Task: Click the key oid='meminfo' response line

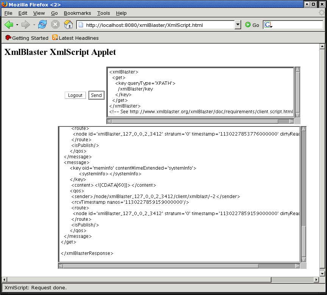Action: [133, 168]
